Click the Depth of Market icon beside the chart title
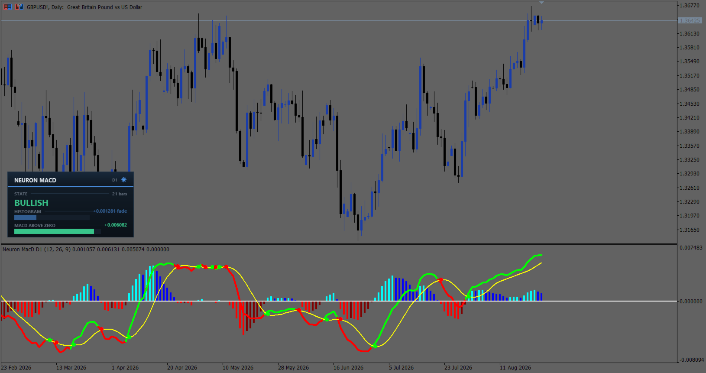This screenshot has width=706, height=373. [x=7, y=7]
